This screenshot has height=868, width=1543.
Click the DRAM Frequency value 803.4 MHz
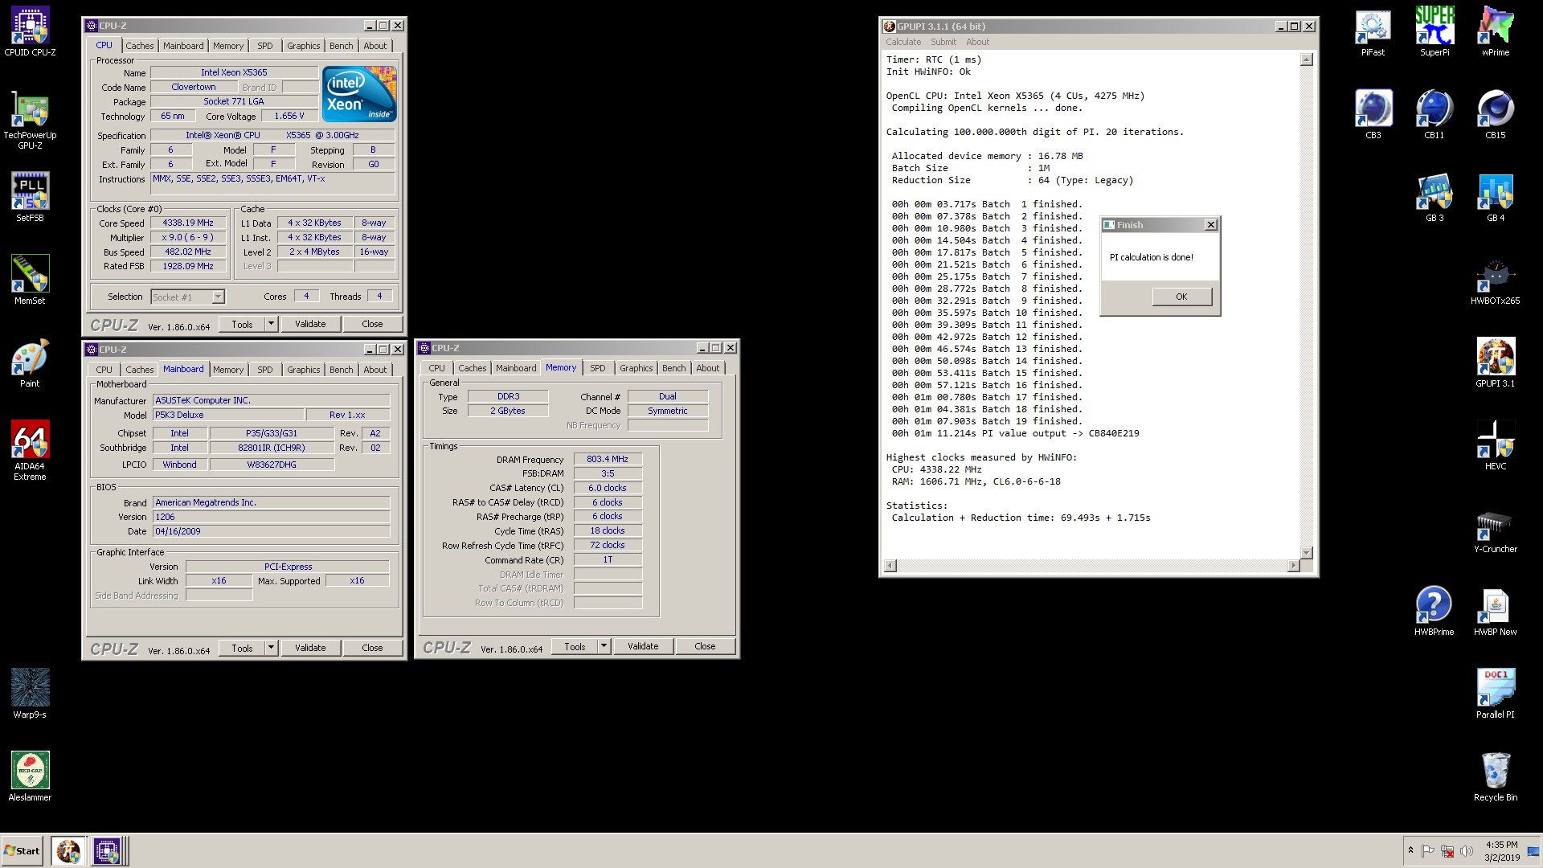coord(608,459)
